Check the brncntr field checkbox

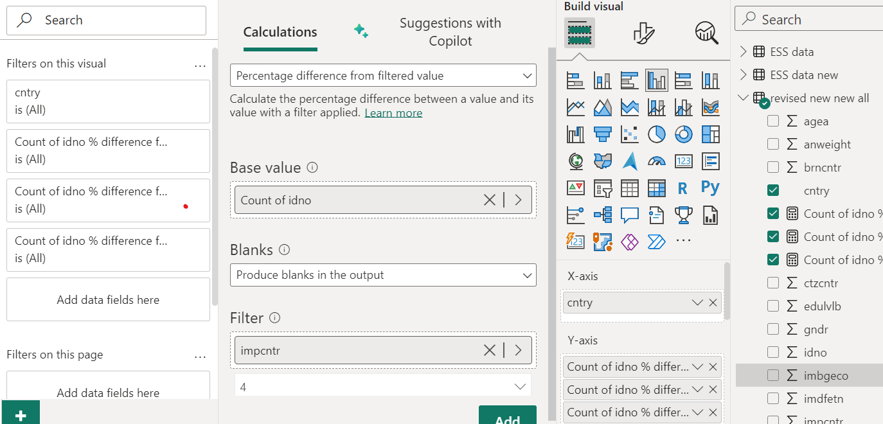[x=773, y=167]
